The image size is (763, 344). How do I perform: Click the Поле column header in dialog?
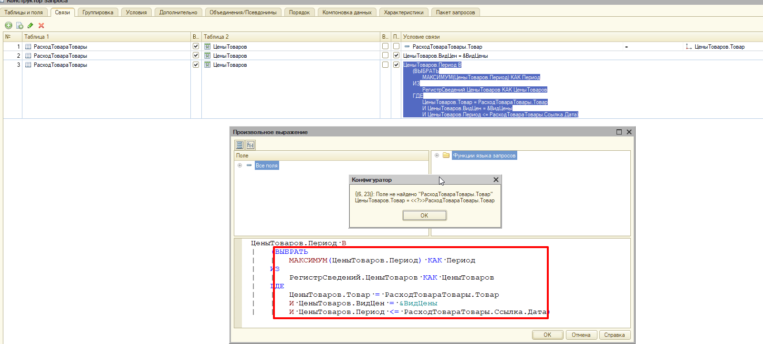click(331, 156)
